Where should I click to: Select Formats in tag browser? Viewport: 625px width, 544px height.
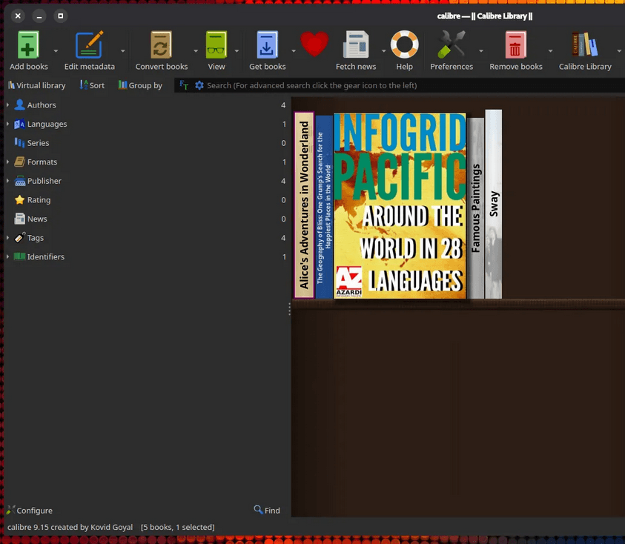[146, 162]
